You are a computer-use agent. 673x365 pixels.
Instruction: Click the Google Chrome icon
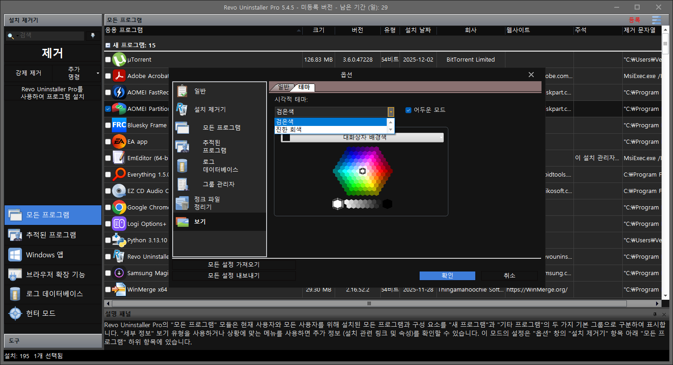point(119,207)
